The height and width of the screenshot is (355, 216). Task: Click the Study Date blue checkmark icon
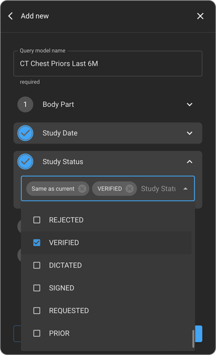[x=25, y=133]
